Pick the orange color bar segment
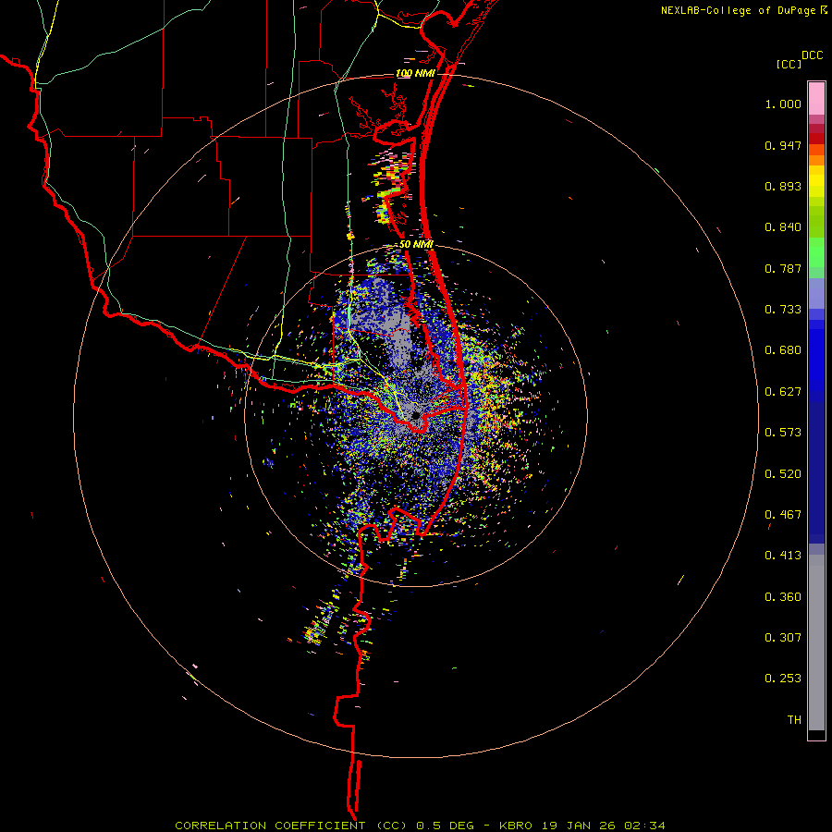This screenshot has width=832, height=832. coord(816,160)
